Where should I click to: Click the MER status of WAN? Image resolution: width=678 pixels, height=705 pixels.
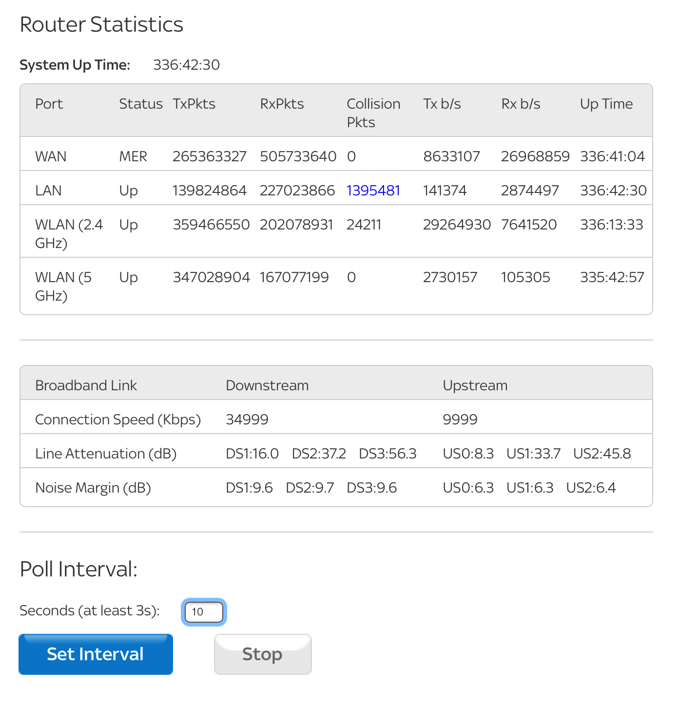point(133,156)
